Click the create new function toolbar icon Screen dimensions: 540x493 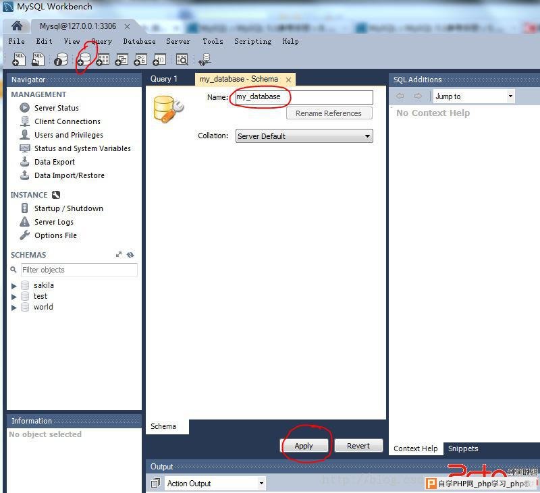point(159,59)
